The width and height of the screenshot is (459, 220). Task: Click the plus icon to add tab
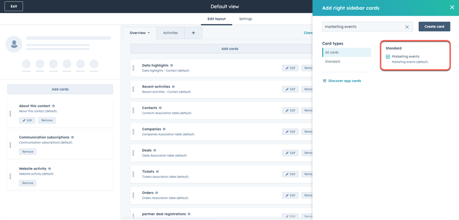tap(193, 33)
